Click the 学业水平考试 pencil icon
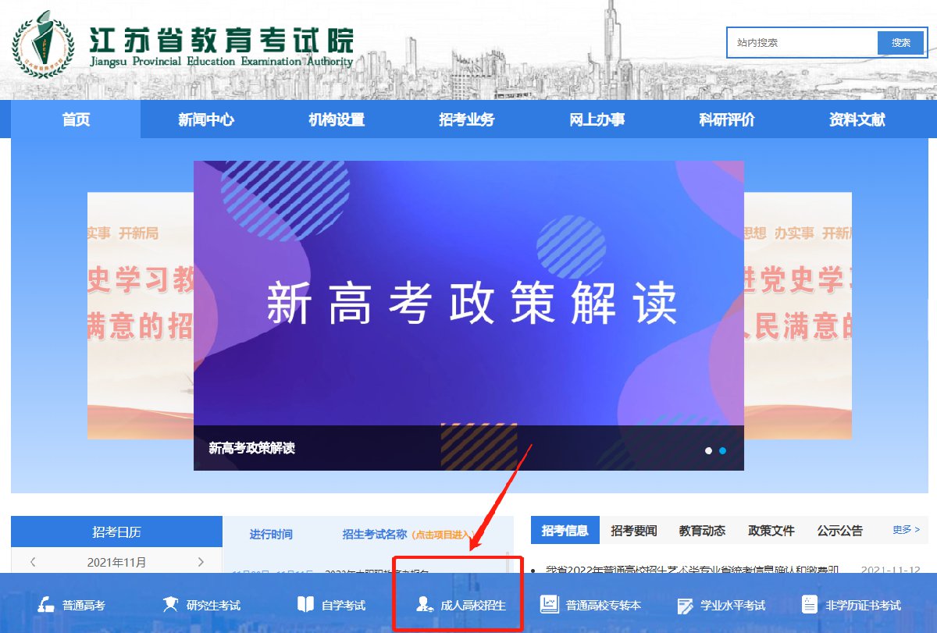 (x=686, y=606)
